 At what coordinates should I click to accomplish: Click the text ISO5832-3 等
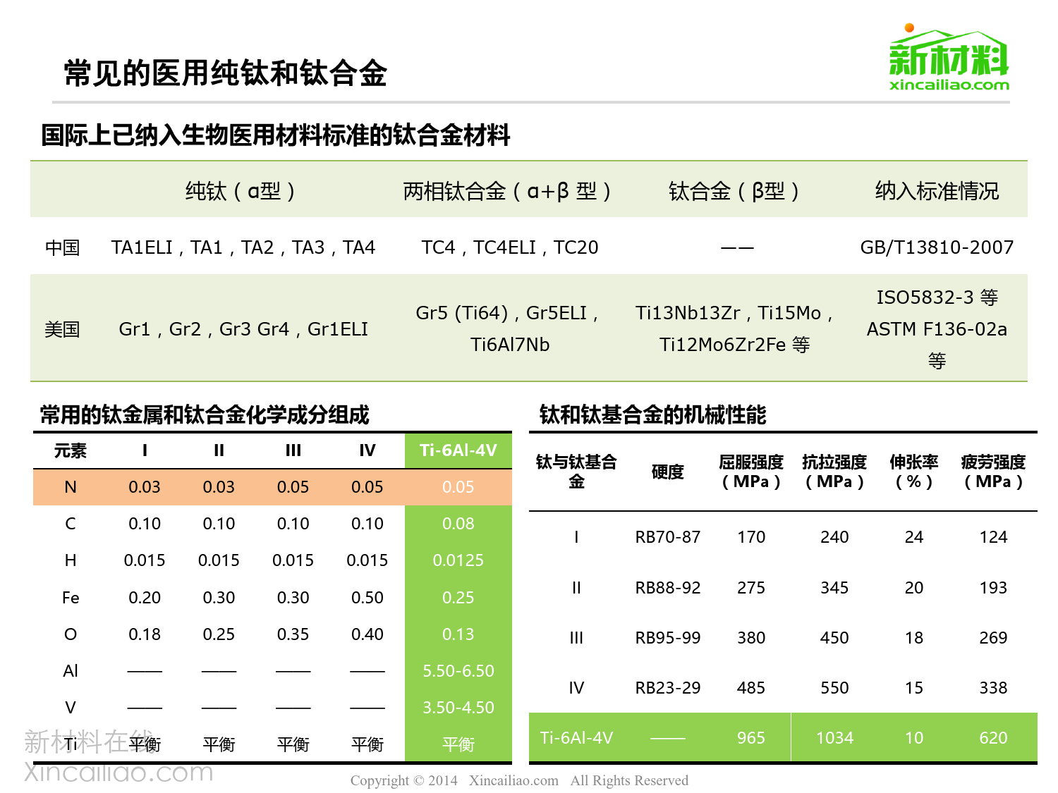tap(937, 297)
